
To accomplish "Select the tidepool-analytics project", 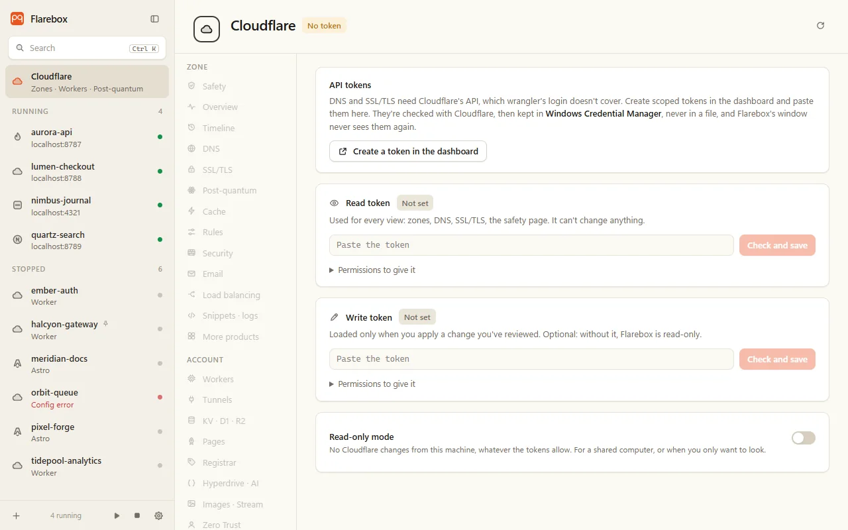I will 87,466.
